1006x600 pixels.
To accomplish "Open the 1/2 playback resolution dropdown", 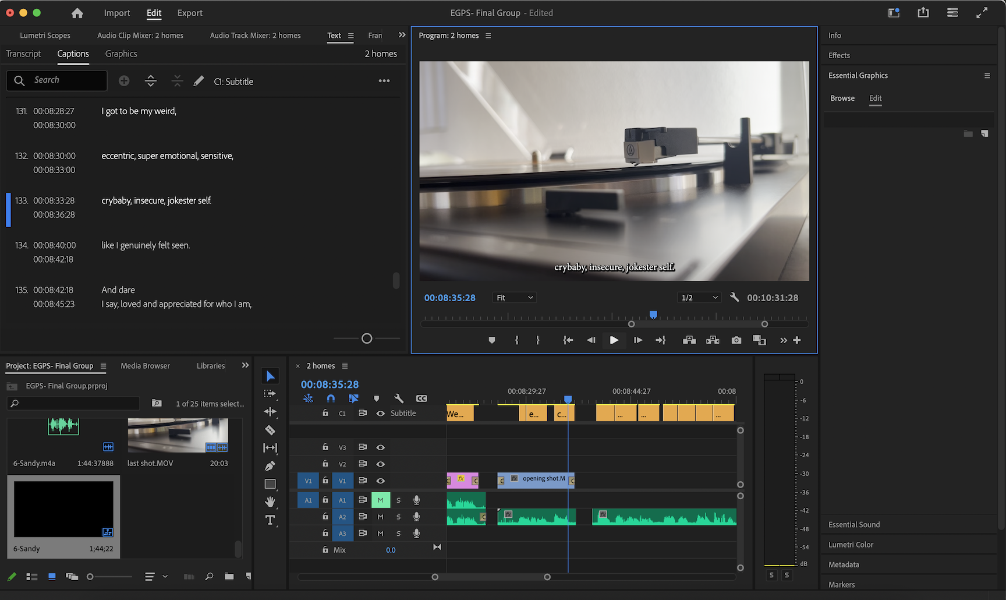I will click(700, 298).
